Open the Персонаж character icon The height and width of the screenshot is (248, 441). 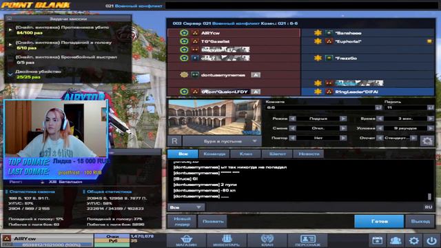(x=308, y=240)
